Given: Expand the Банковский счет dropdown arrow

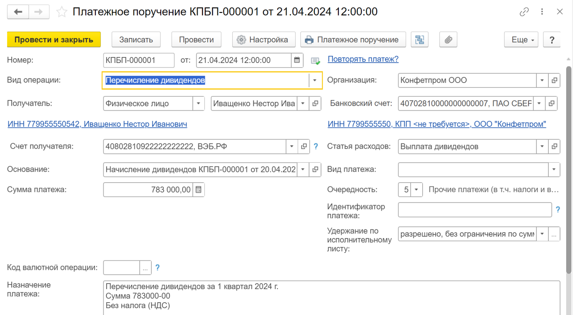Looking at the screenshot, I should tap(539, 104).
